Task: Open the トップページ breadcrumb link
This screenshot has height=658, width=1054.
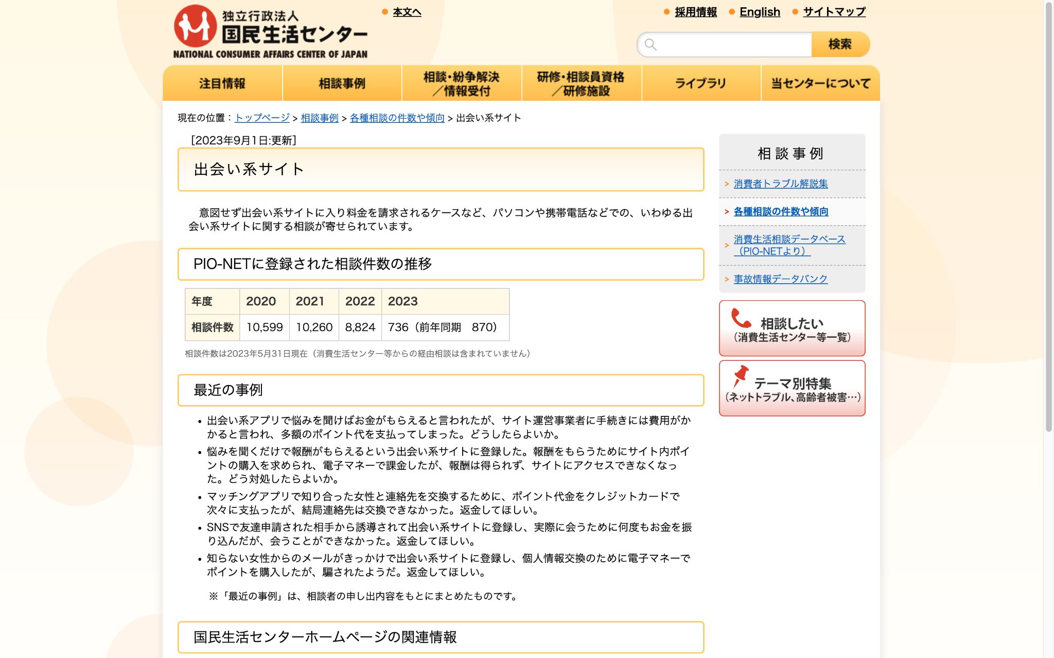Action: (261, 118)
